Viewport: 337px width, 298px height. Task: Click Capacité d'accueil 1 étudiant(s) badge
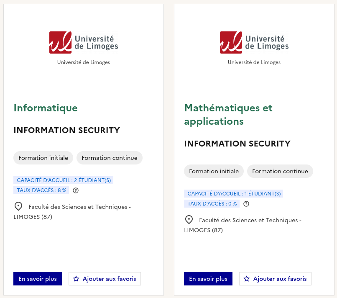click(234, 194)
